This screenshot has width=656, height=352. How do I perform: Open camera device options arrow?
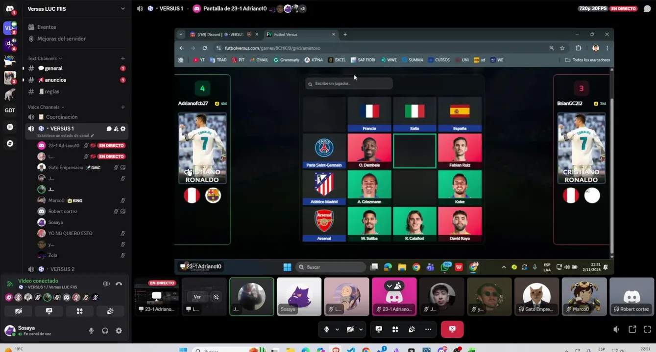[x=361, y=330]
